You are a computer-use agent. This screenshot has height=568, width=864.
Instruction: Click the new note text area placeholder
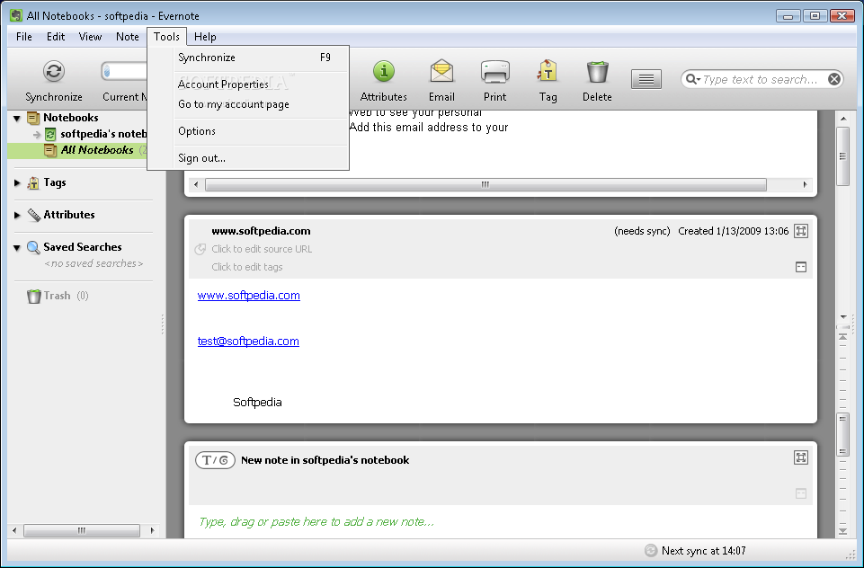(x=316, y=522)
